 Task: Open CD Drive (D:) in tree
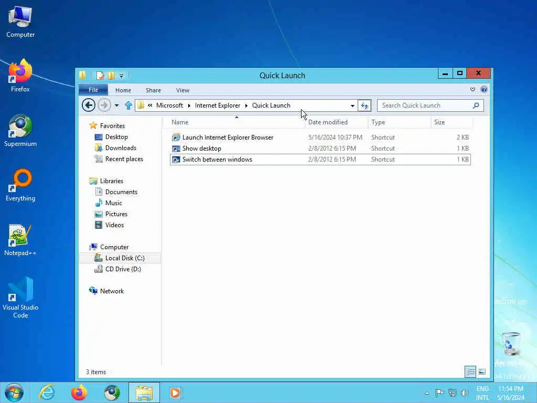[123, 269]
